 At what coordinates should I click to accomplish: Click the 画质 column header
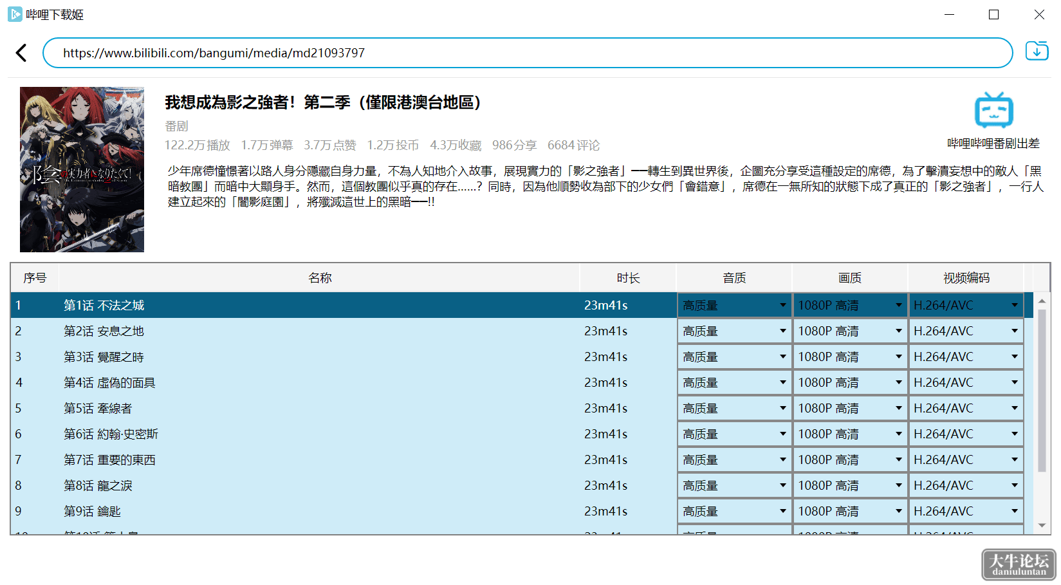click(x=850, y=278)
